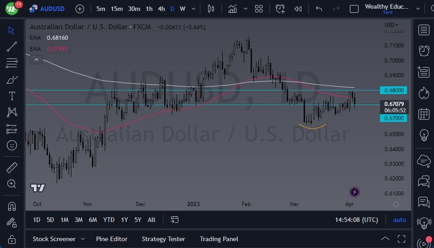Open the economic calendar panel

click(424, 114)
